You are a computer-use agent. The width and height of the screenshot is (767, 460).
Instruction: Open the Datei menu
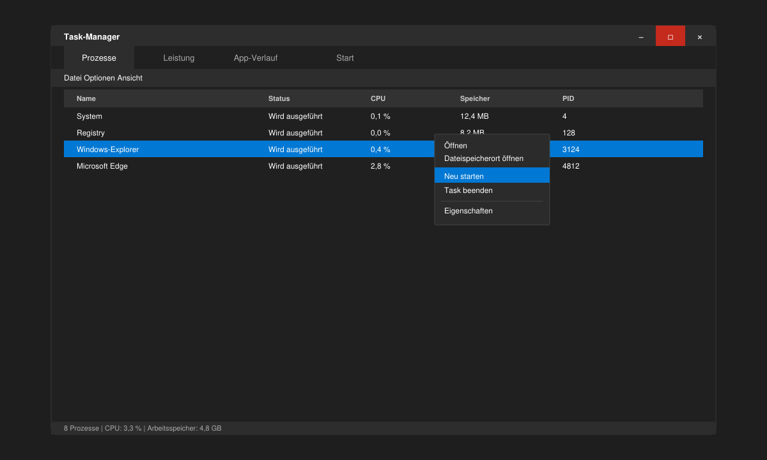[x=72, y=78]
